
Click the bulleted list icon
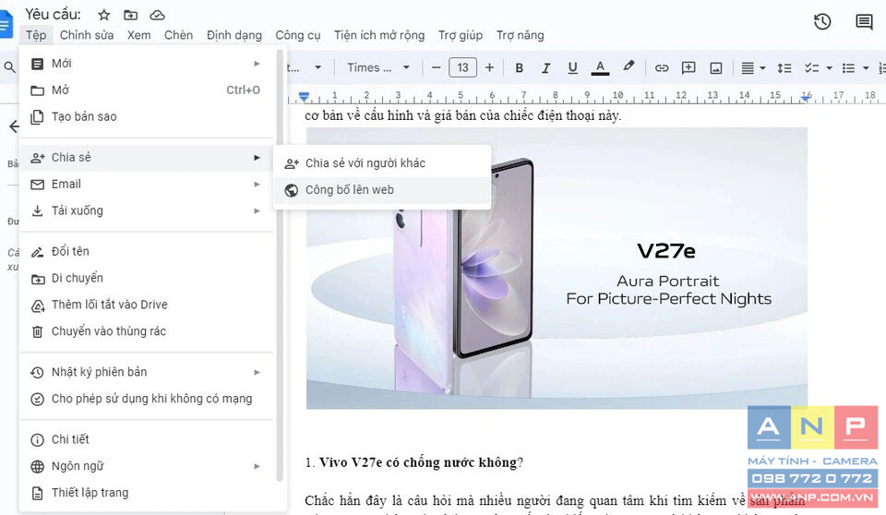pos(848,68)
